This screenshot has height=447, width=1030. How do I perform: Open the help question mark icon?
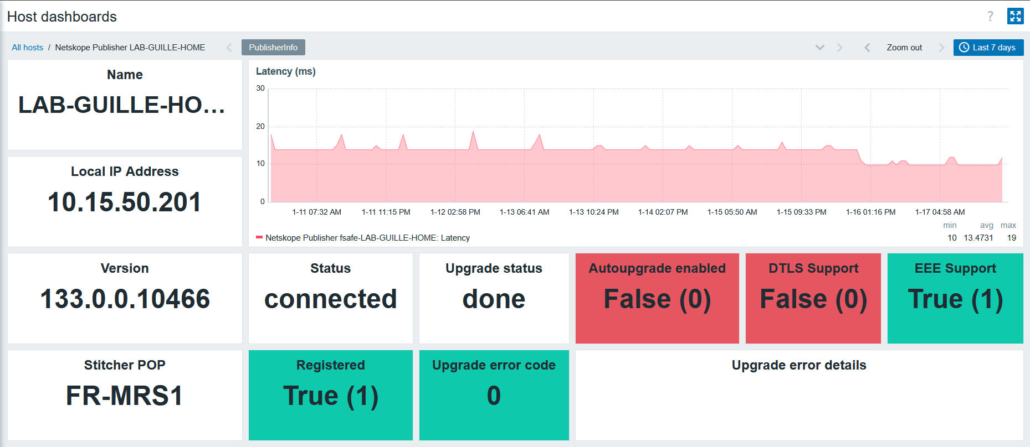coord(990,16)
